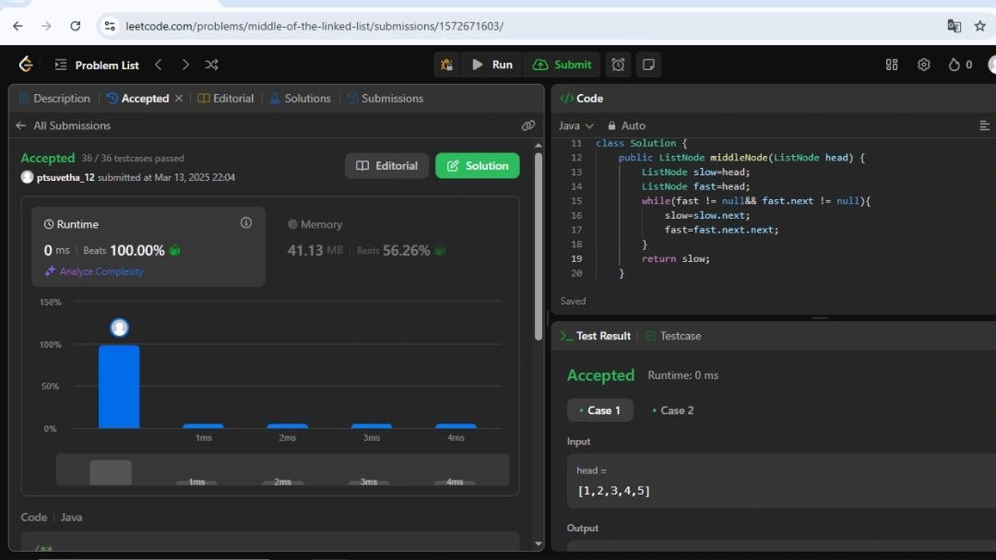996x560 pixels.
Task: Reload the page
Action: click(75, 26)
